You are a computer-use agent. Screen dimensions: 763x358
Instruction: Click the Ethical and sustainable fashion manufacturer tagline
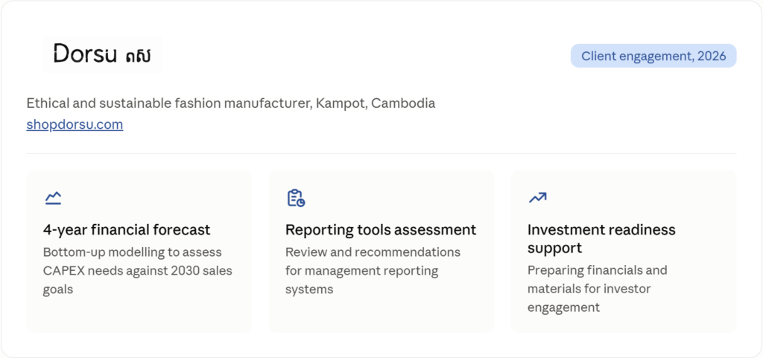click(231, 103)
